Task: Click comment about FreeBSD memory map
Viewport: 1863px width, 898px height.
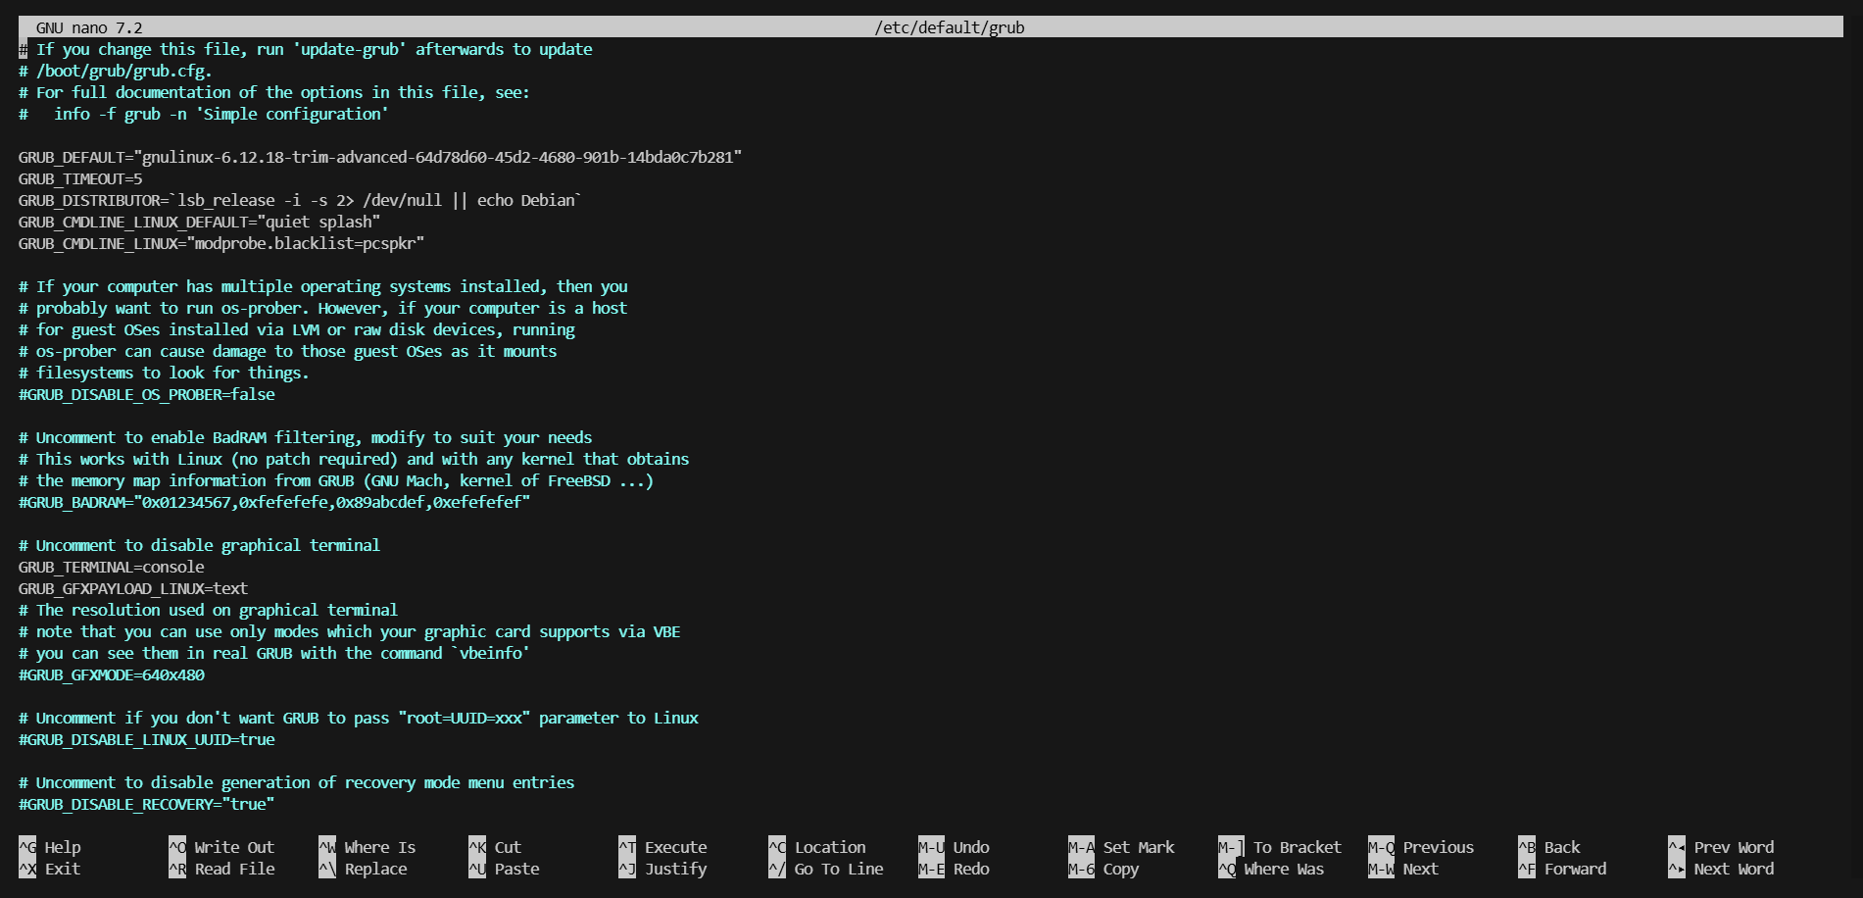Action: 336,480
